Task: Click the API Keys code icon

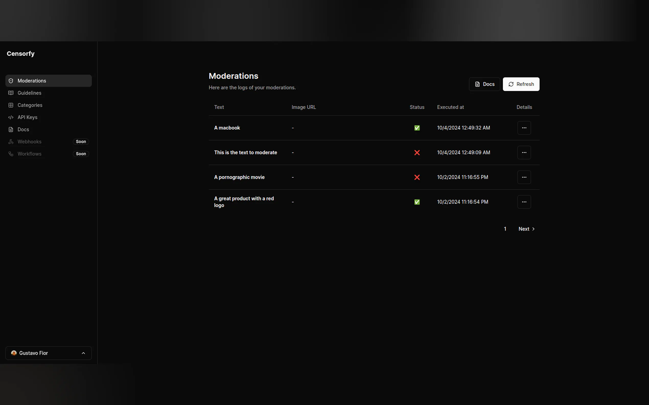Action: (x=11, y=117)
